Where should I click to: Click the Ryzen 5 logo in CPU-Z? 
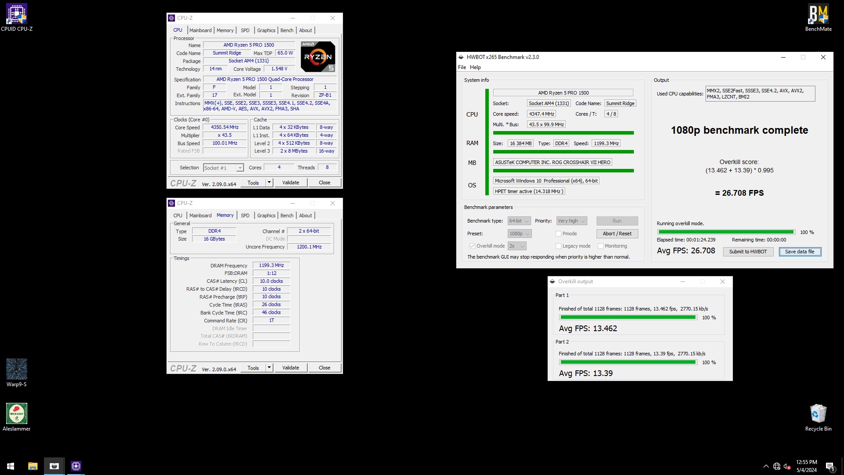pos(318,57)
